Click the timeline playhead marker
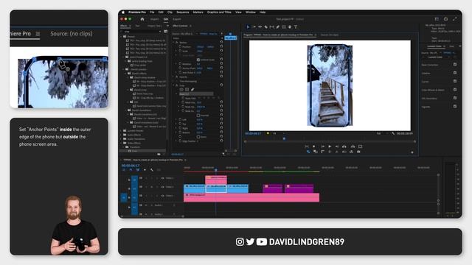The height and width of the screenshot is (265, 472). click(x=216, y=170)
